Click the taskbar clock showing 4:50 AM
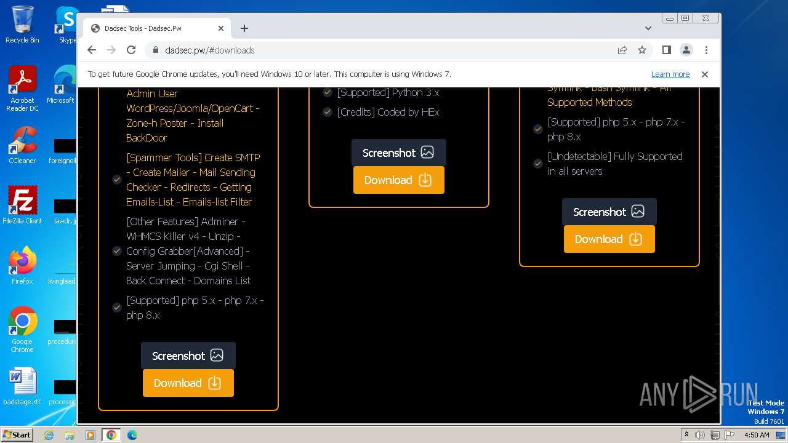Image resolution: width=788 pixels, height=443 pixels. 757,435
